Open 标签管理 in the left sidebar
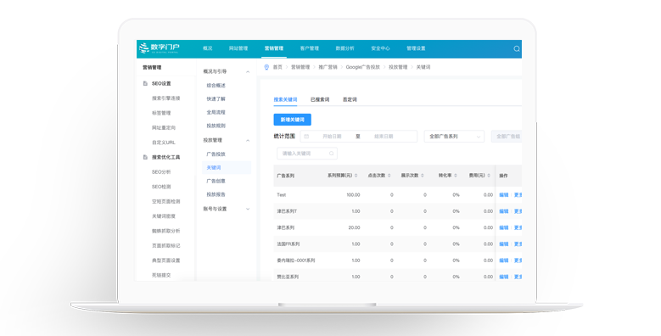661x336 pixels. 161,113
